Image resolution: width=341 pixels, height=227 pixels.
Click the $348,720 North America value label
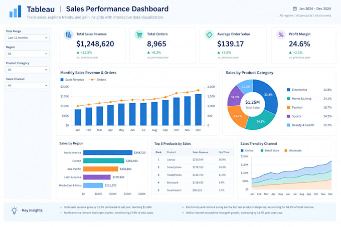click(x=139, y=153)
